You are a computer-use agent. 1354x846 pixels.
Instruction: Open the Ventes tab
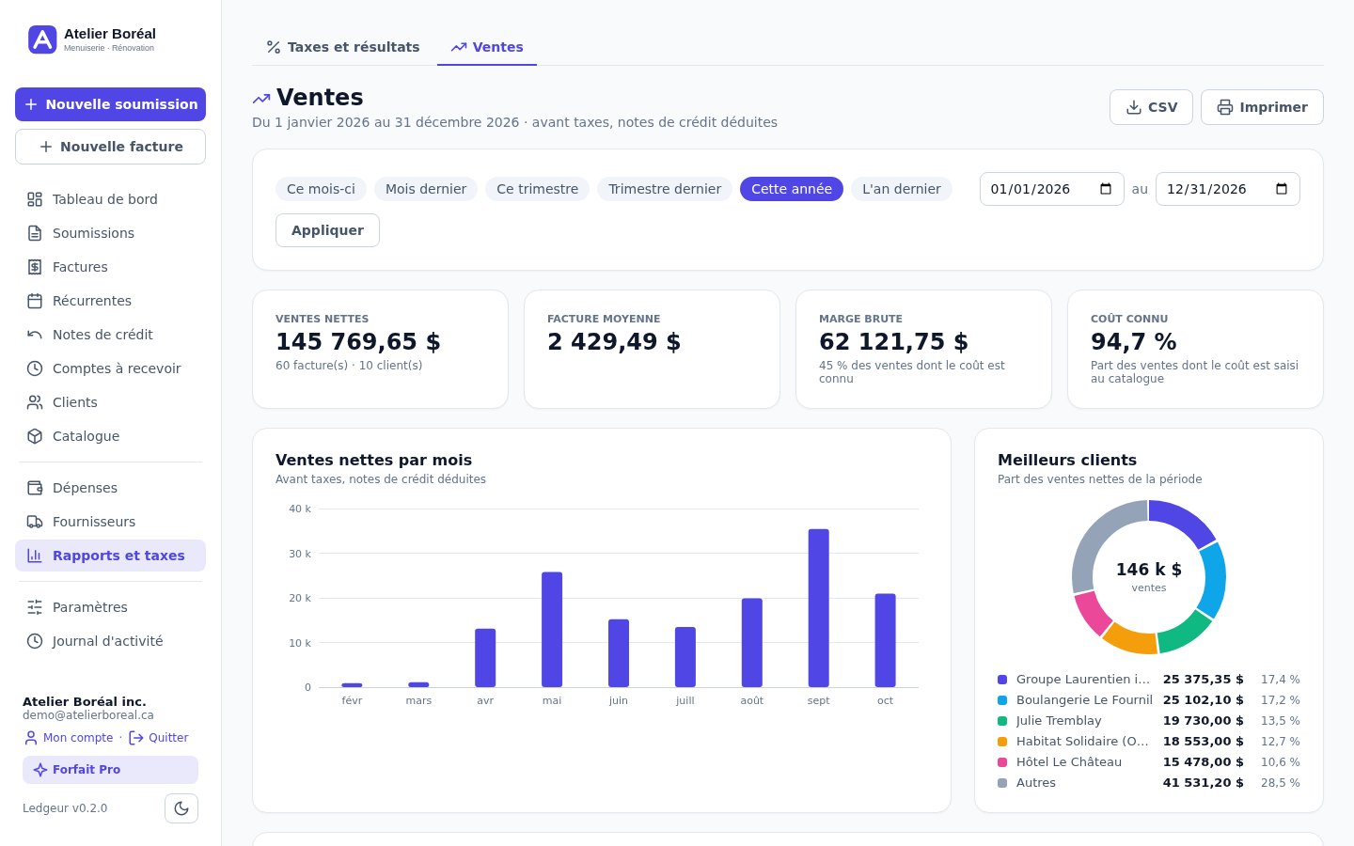tap(487, 47)
